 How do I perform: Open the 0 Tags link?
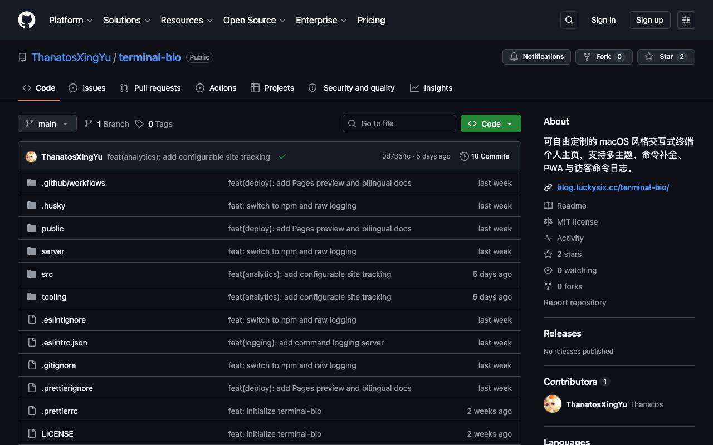point(154,124)
